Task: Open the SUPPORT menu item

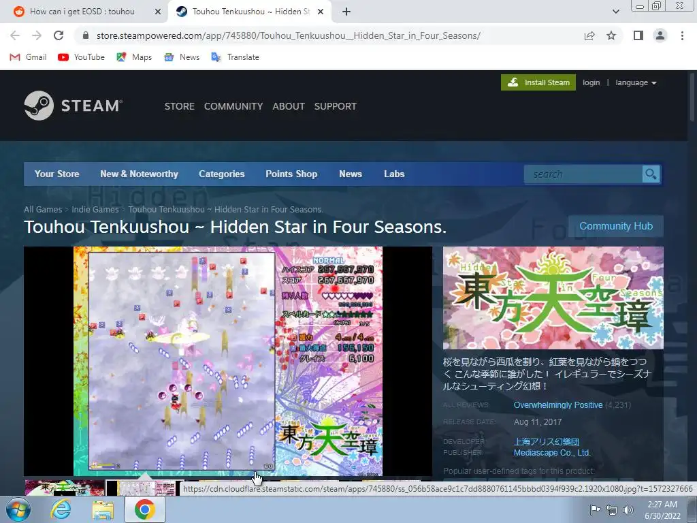Action: pyautogui.click(x=335, y=106)
